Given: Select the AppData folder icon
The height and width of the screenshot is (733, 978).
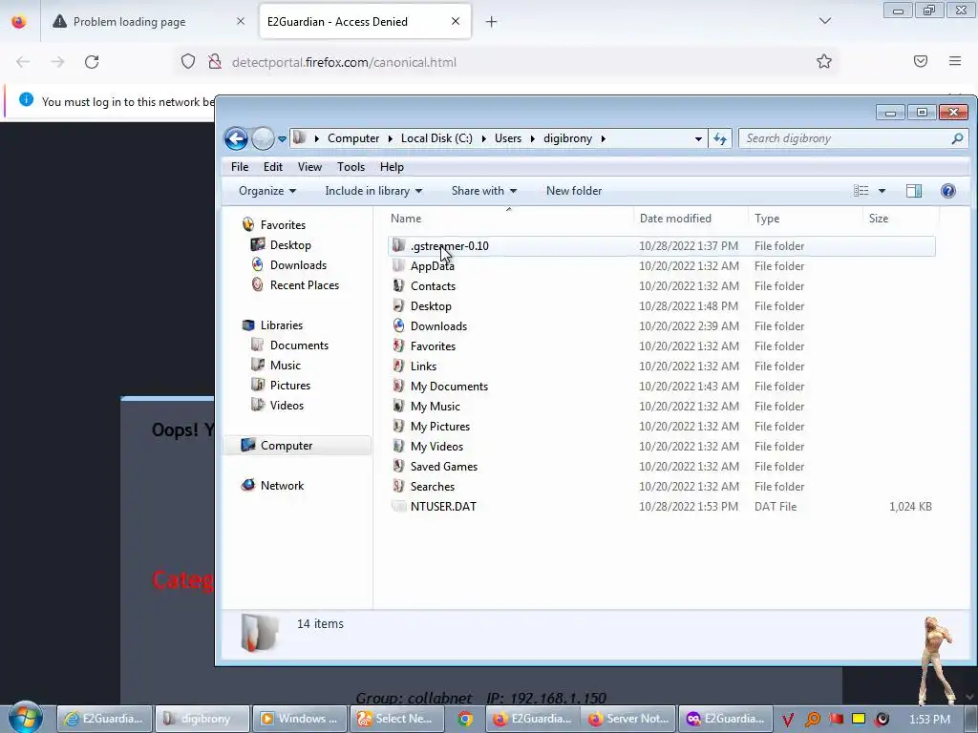Looking at the screenshot, I should 398,265.
